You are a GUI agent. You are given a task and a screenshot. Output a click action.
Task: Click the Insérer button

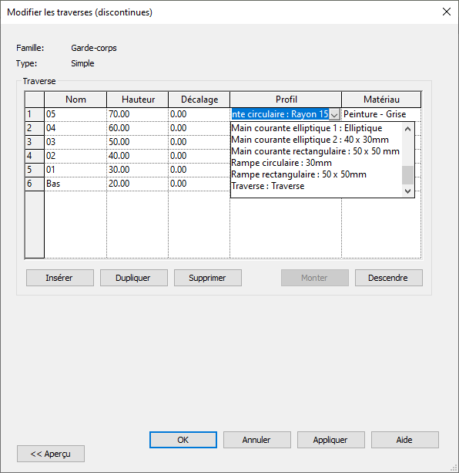click(60, 278)
